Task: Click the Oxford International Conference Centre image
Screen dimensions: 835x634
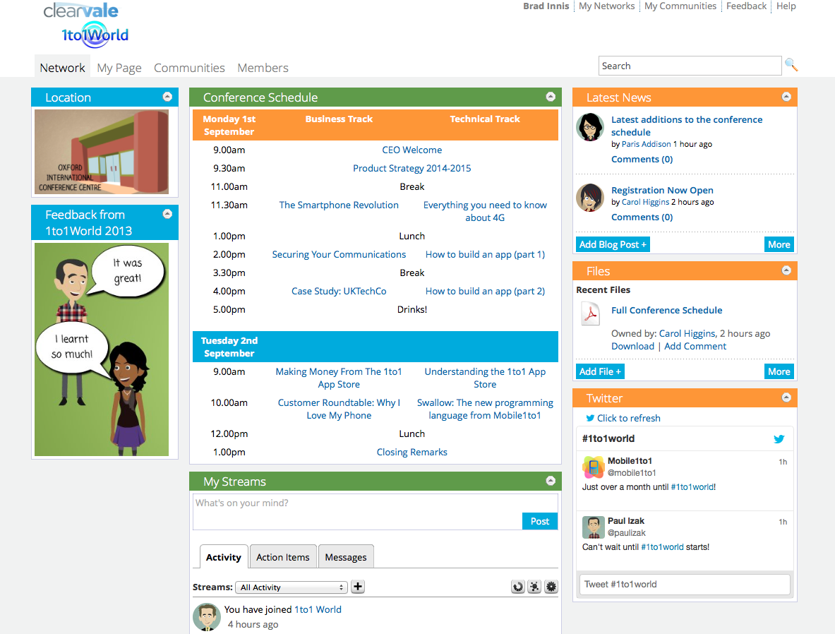Action: pyautogui.click(x=101, y=152)
